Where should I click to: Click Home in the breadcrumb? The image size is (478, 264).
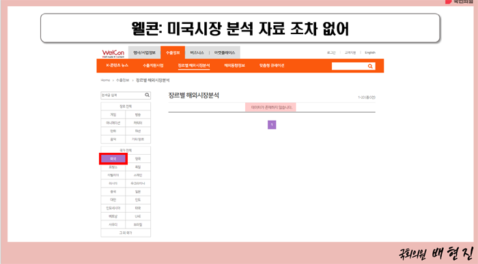point(105,80)
